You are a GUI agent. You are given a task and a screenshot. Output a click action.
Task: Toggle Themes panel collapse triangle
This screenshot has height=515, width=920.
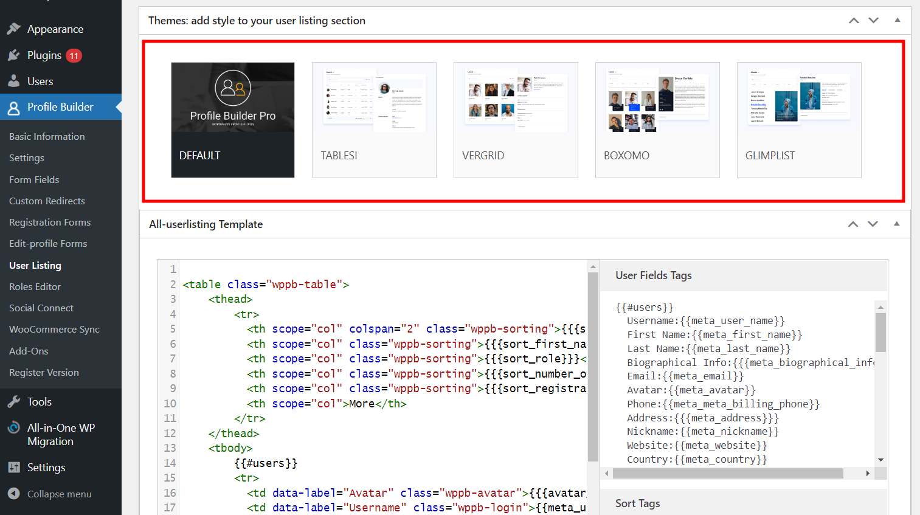898,20
